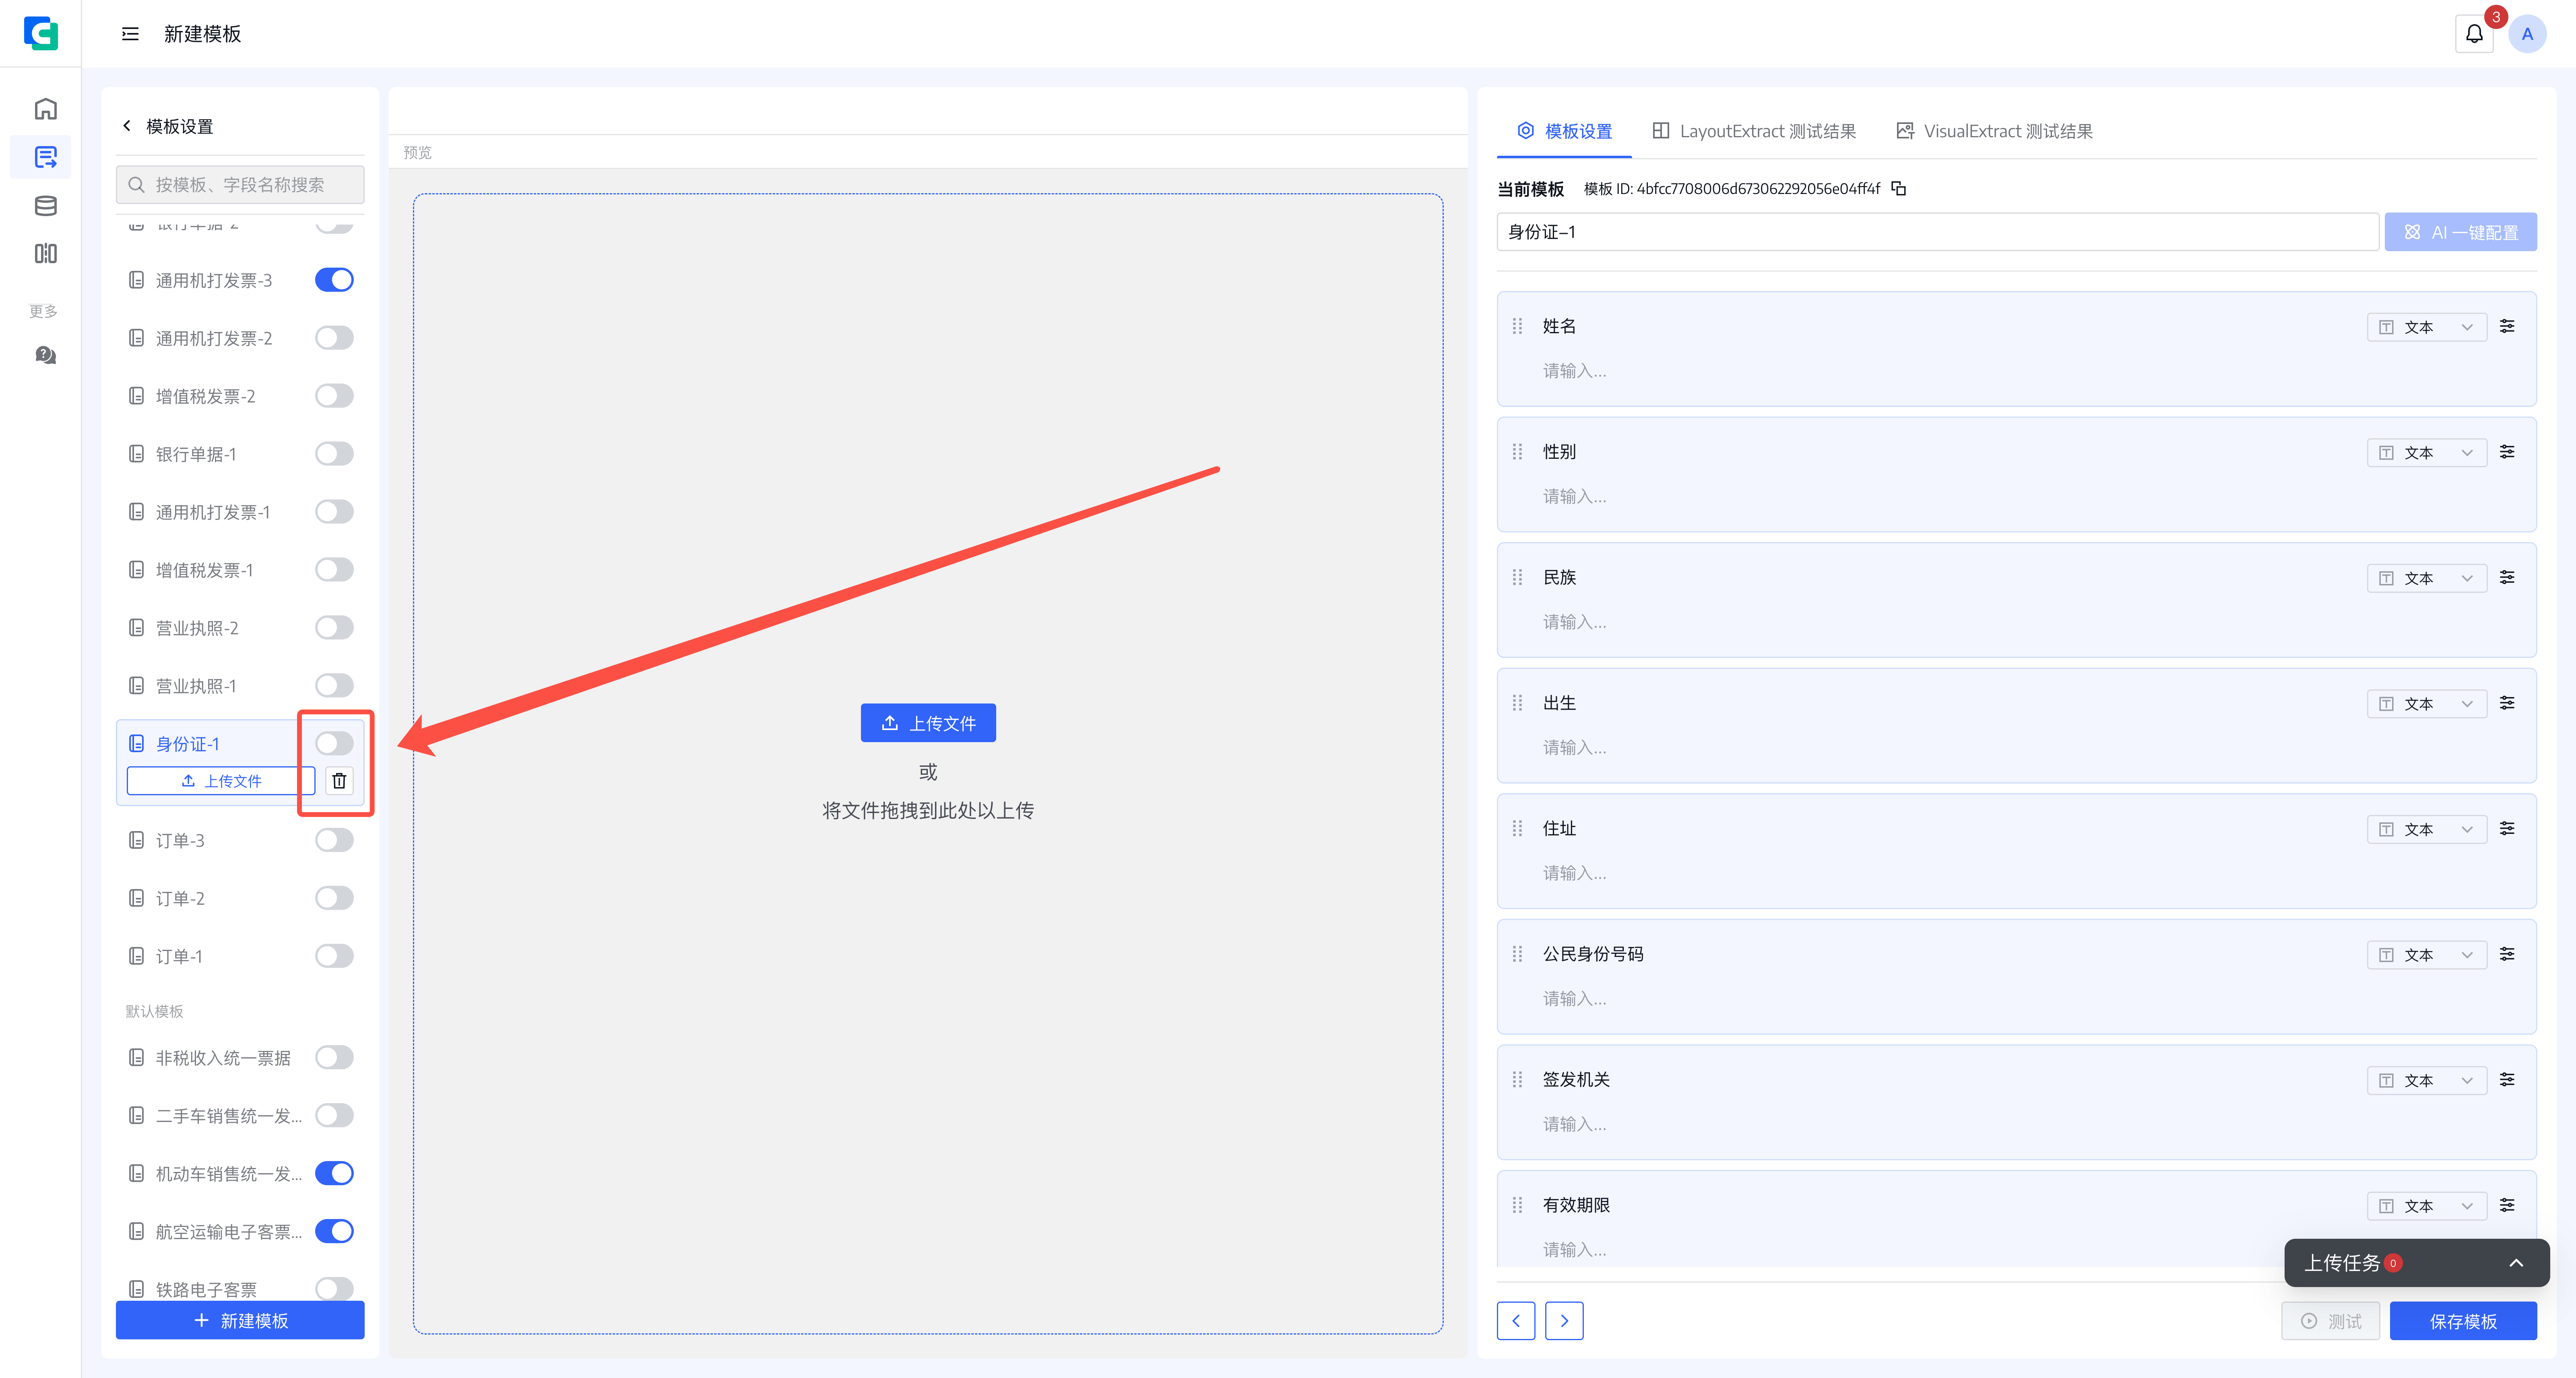Enable the 订单-3 template toggle
Viewport: 2576px width, 1378px height.
tap(334, 840)
